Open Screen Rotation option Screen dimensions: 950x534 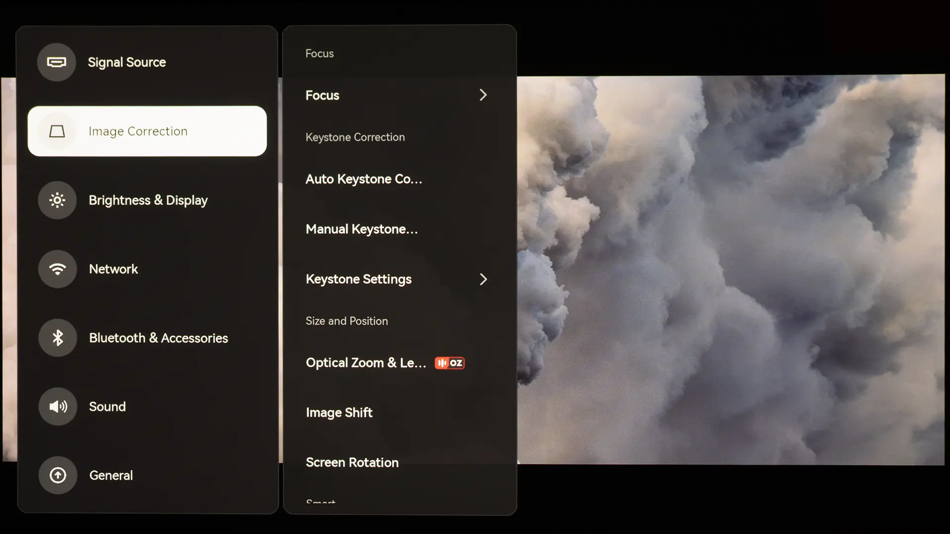click(399, 463)
